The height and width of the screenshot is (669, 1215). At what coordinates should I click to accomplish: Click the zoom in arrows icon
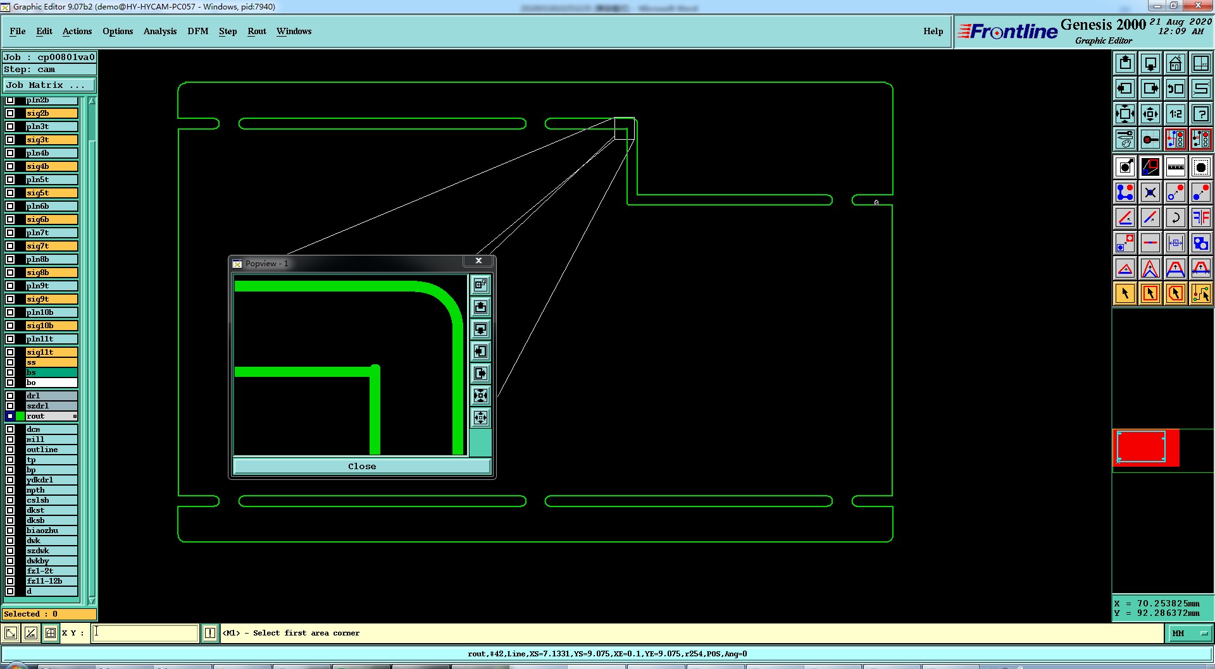pos(1125,114)
